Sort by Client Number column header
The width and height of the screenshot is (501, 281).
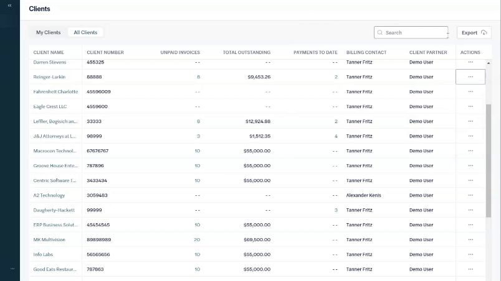coord(105,53)
